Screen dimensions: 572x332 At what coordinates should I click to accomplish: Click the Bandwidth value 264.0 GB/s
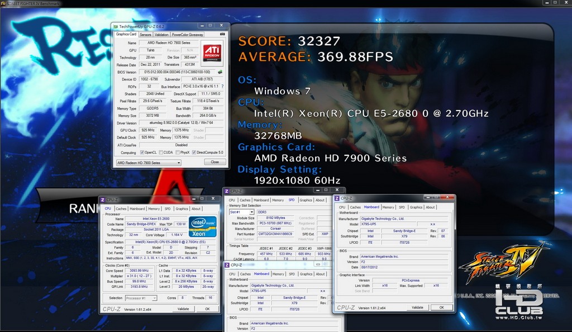tap(208, 116)
